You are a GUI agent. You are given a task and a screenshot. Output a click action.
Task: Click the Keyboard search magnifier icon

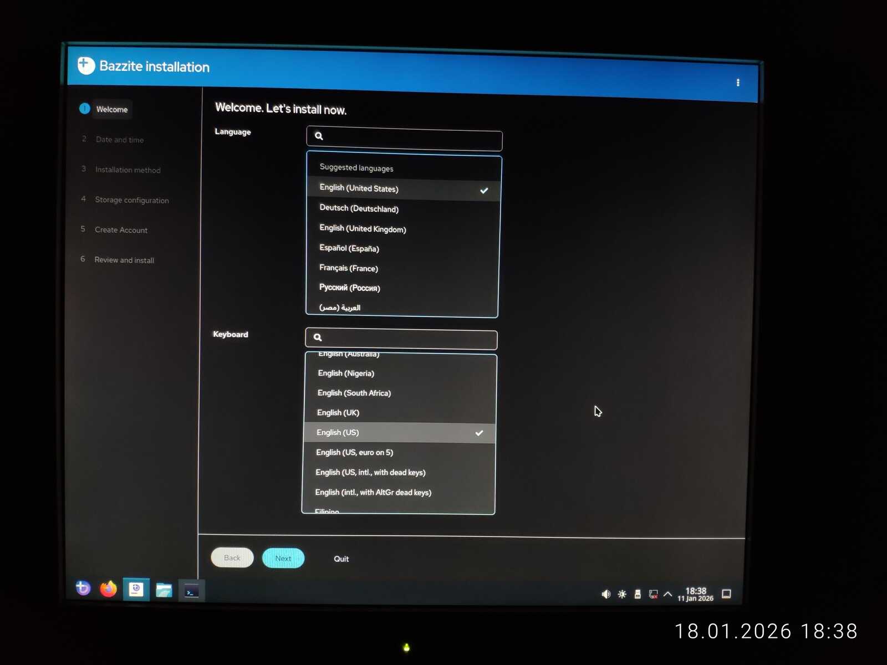318,337
